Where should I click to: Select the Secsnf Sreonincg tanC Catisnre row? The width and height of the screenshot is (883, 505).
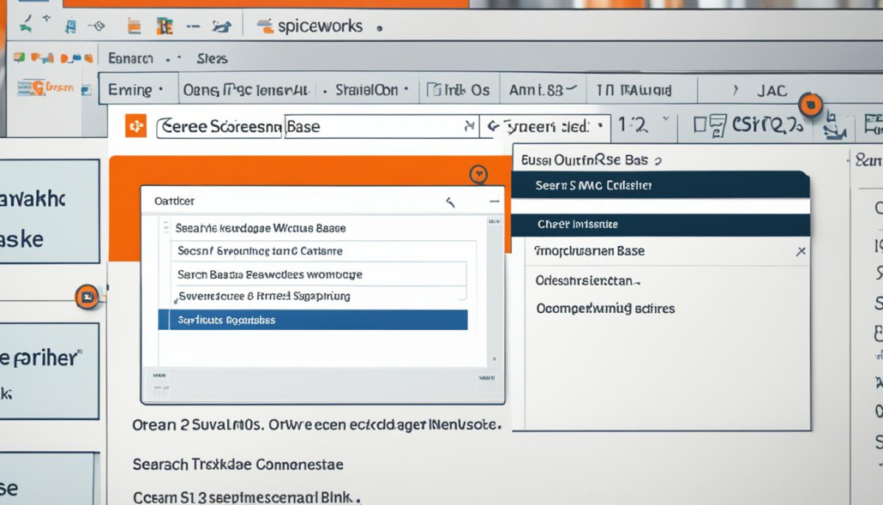pos(323,251)
